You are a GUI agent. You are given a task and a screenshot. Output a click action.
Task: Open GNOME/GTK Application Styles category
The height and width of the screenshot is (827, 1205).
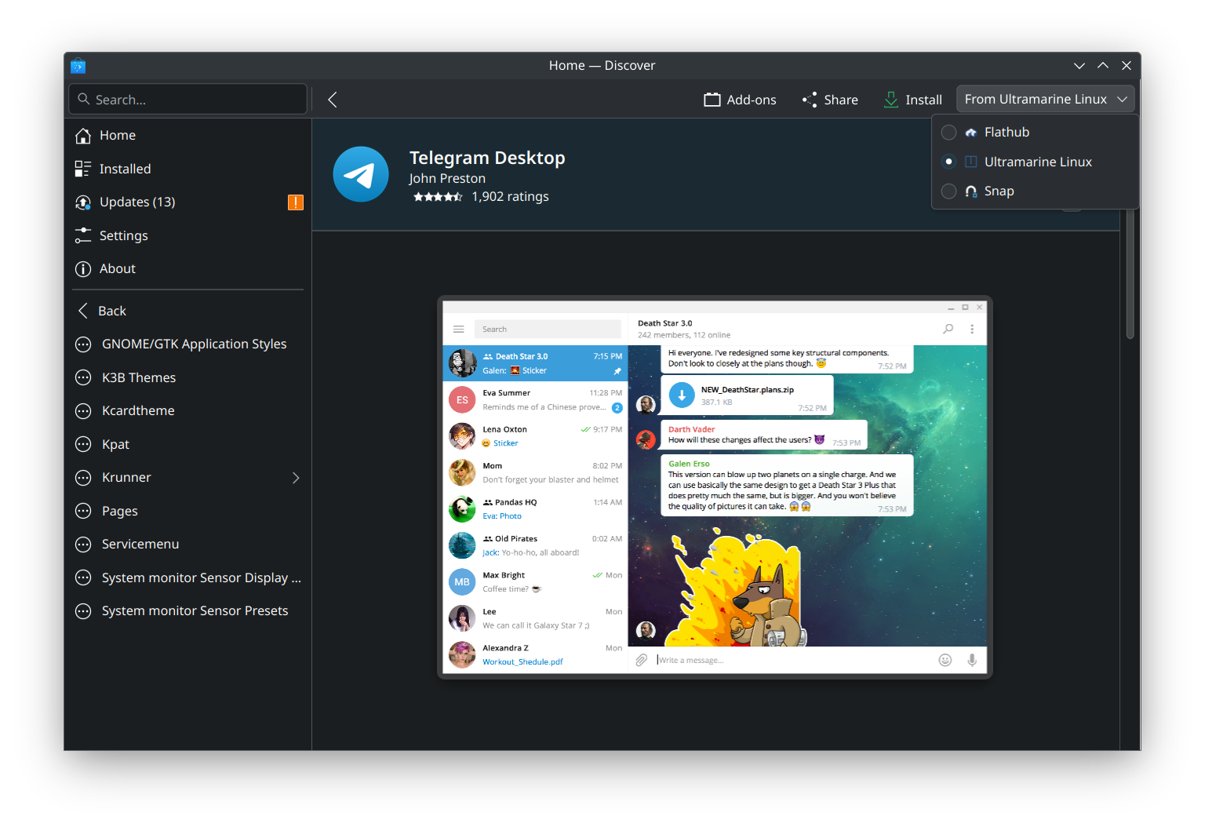[x=188, y=344]
